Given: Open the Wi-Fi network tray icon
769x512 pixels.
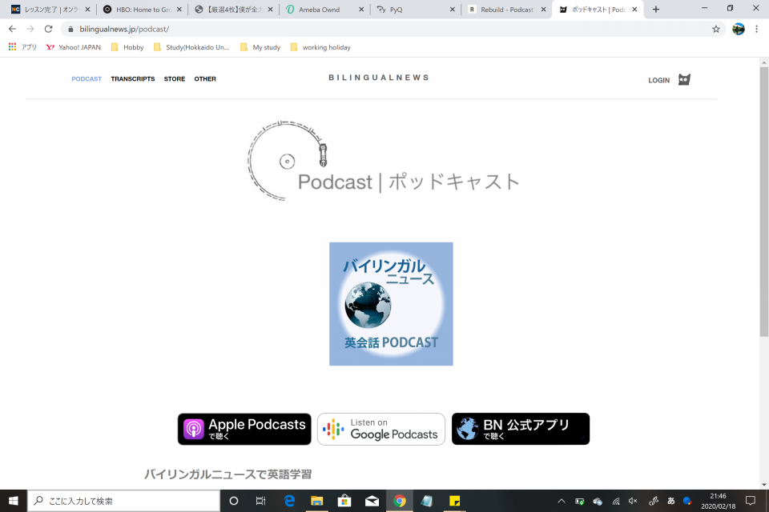Looking at the screenshot, I should 616,501.
